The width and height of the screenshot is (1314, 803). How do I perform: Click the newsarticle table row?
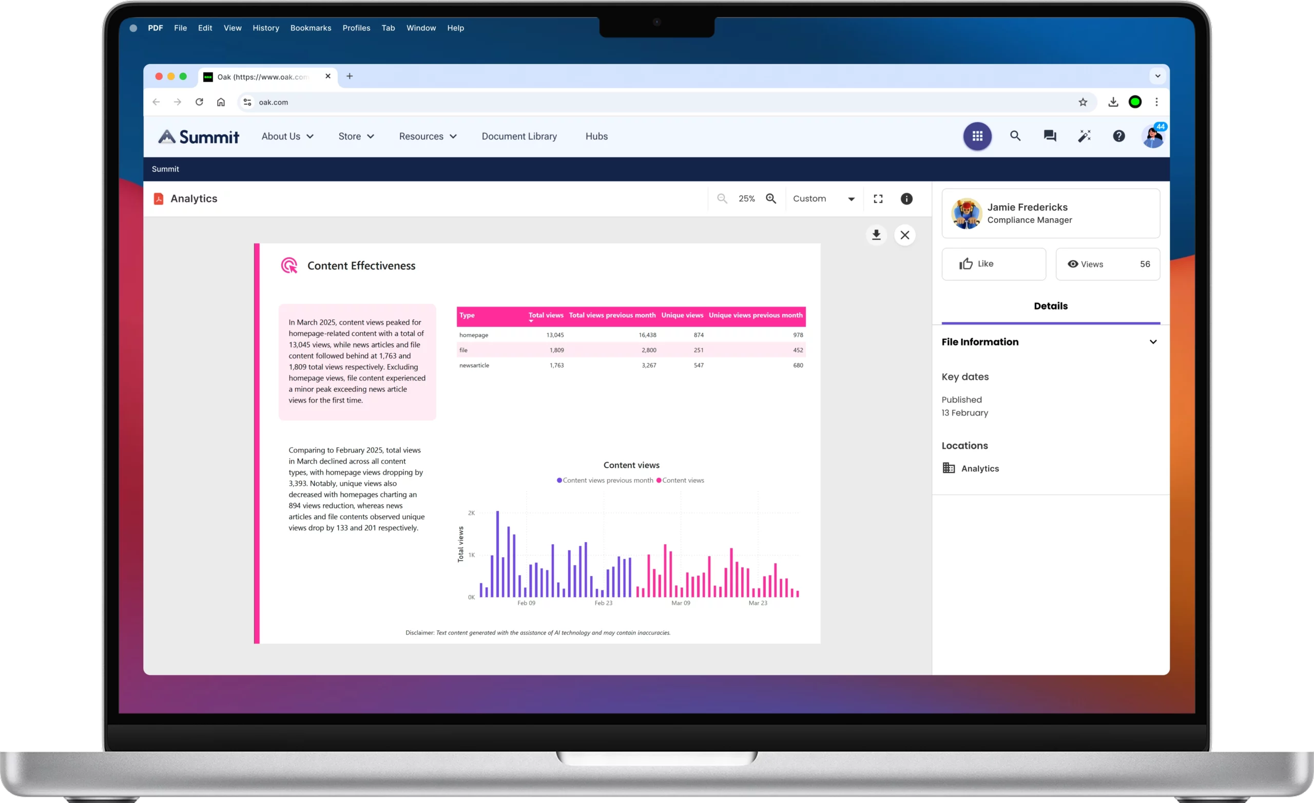(631, 366)
